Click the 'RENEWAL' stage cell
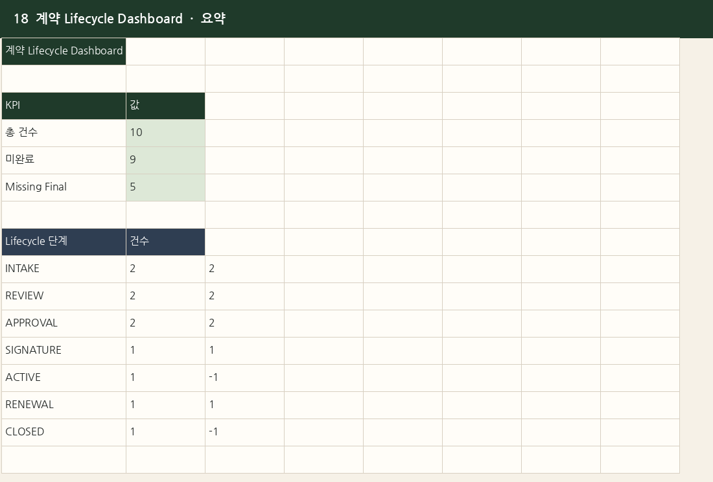The image size is (713, 482). 64,405
